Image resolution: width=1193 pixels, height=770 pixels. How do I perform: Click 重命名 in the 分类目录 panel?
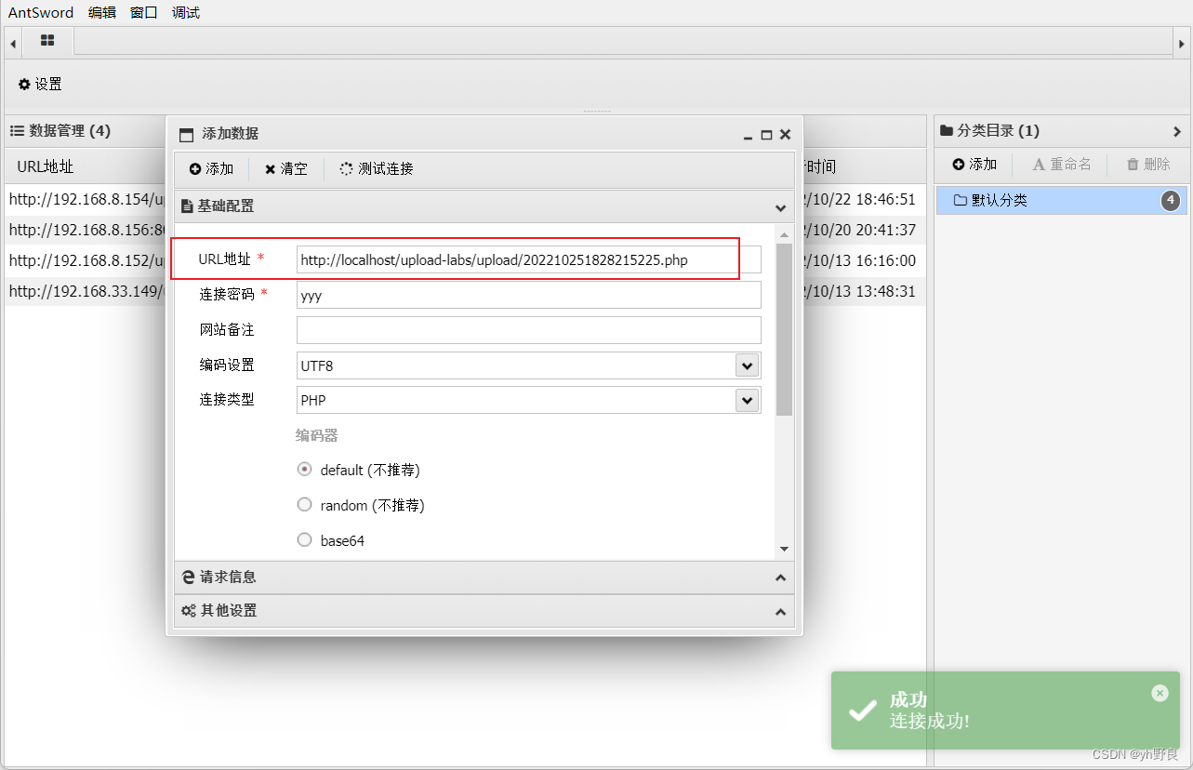pyautogui.click(x=1062, y=165)
